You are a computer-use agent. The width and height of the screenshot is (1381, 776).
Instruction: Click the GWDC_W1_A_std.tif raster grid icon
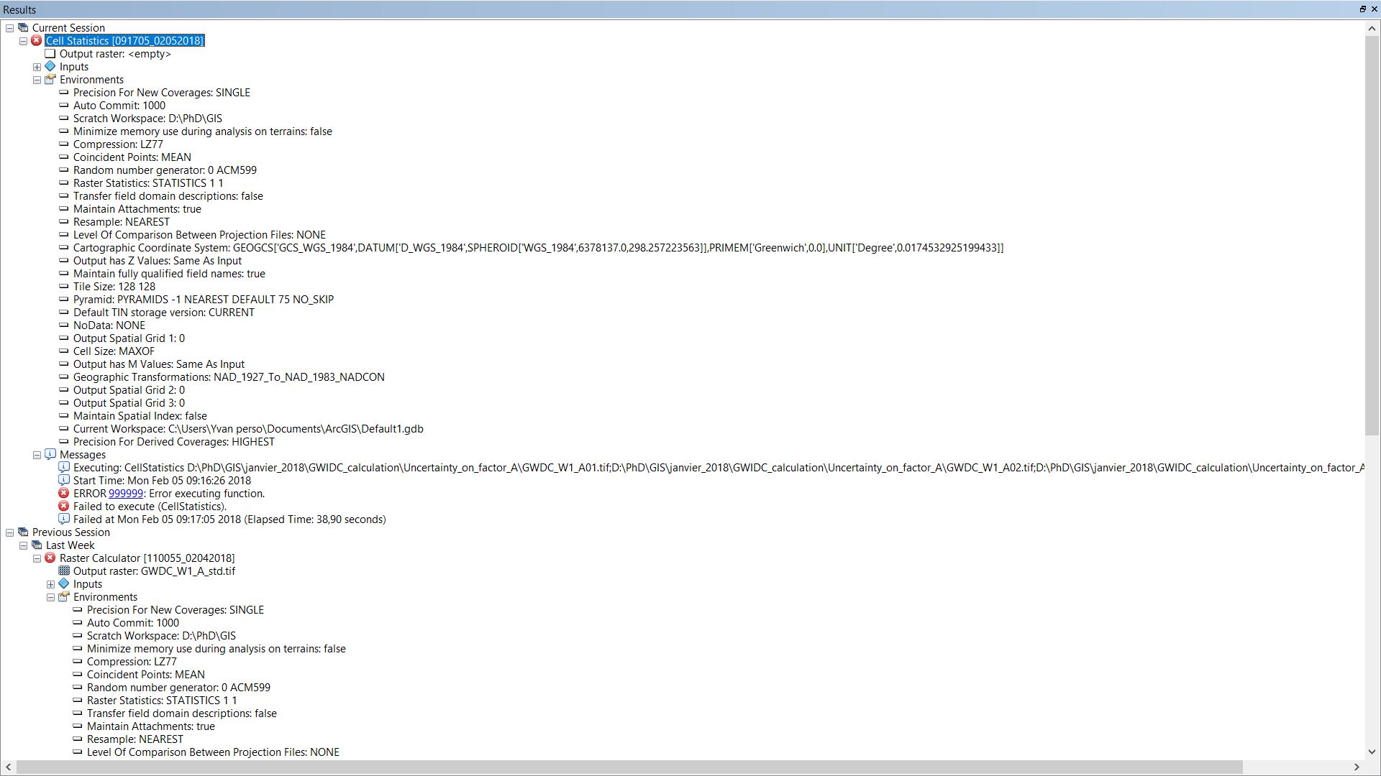64,571
